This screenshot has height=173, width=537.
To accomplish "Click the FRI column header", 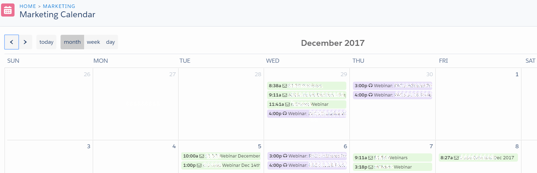I will click(x=444, y=61).
